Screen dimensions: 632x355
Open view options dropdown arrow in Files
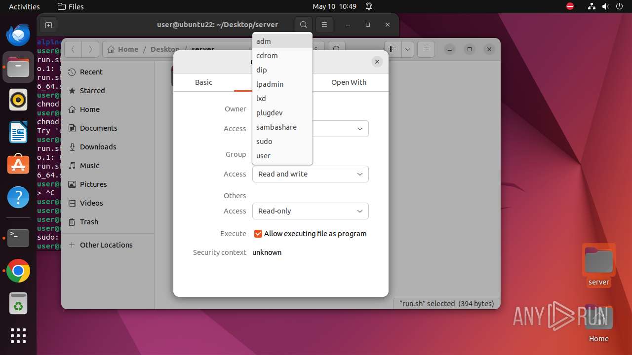[408, 49]
